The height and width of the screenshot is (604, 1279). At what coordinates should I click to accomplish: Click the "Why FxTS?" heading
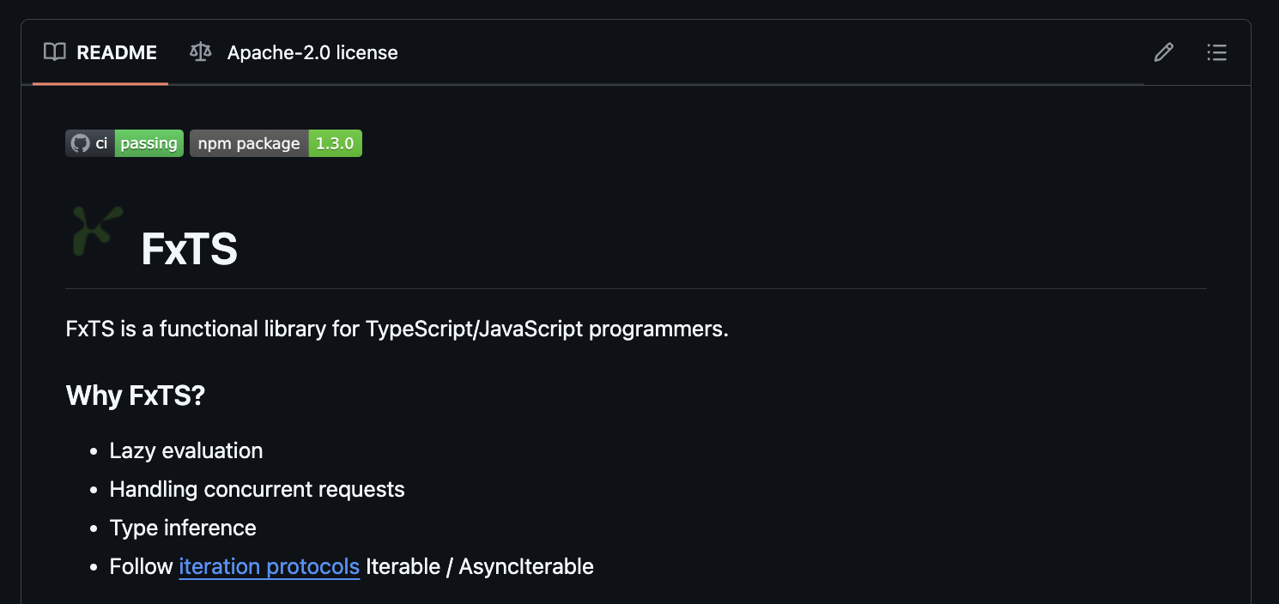[136, 396]
